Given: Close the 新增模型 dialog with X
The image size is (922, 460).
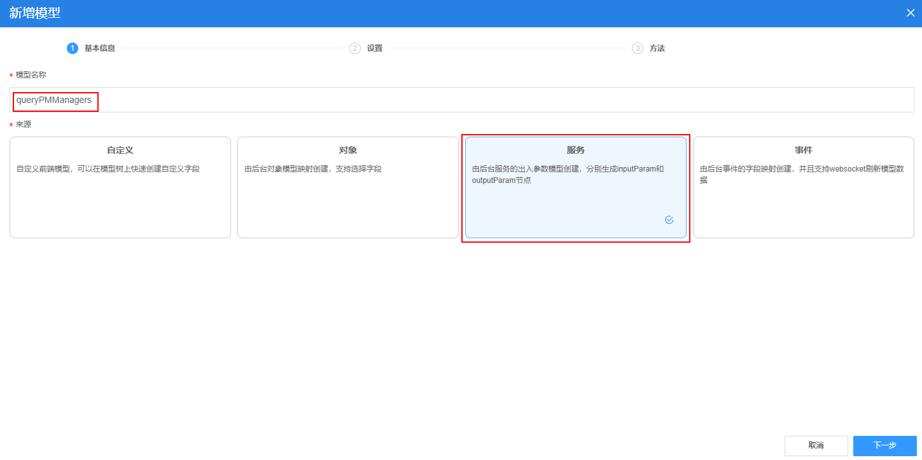Looking at the screenshot, I should point(911,13).
